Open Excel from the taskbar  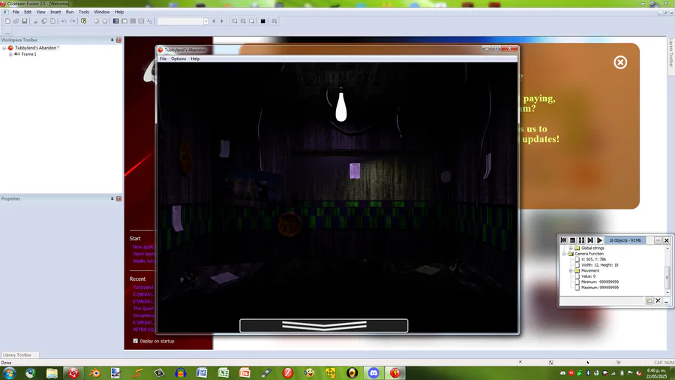click(223, 372)
